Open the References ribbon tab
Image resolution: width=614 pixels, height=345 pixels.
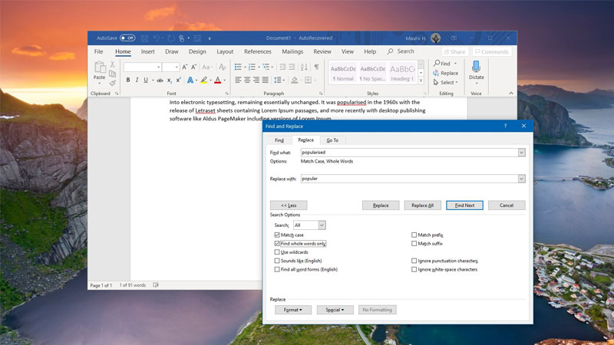pyautogui.click(x=257, y=51)
